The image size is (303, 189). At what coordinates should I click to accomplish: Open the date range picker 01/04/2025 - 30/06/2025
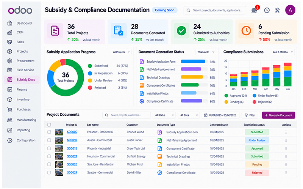coord(220,115)
